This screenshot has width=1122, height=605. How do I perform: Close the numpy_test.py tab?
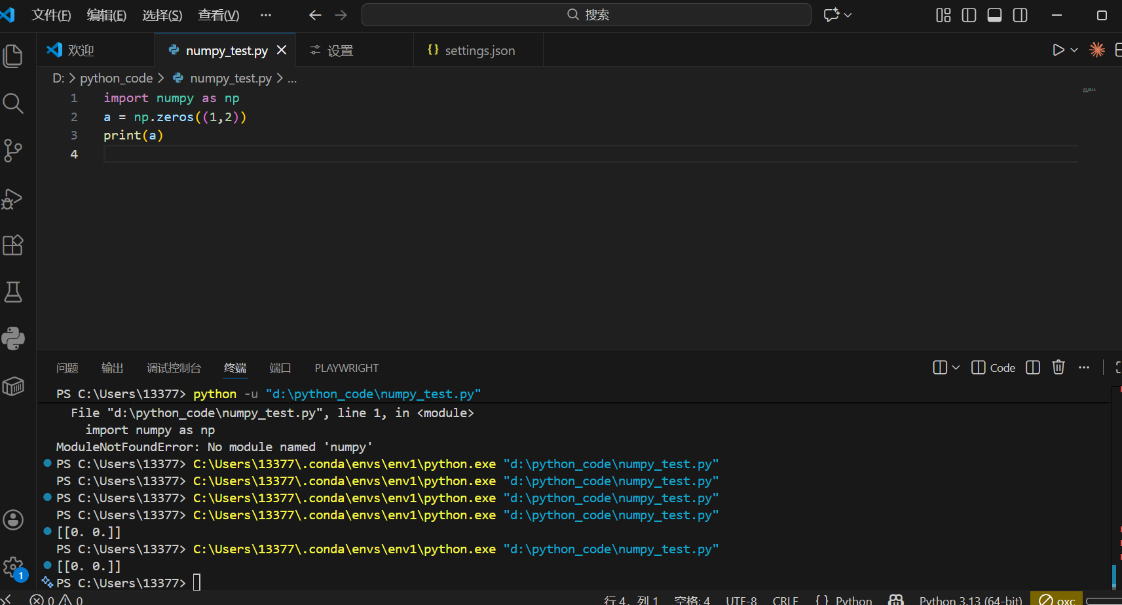click(282, 50)
